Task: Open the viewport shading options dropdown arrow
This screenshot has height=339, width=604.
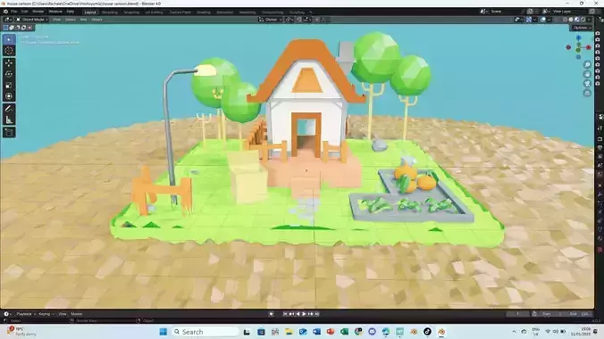Action: (589, 20)
